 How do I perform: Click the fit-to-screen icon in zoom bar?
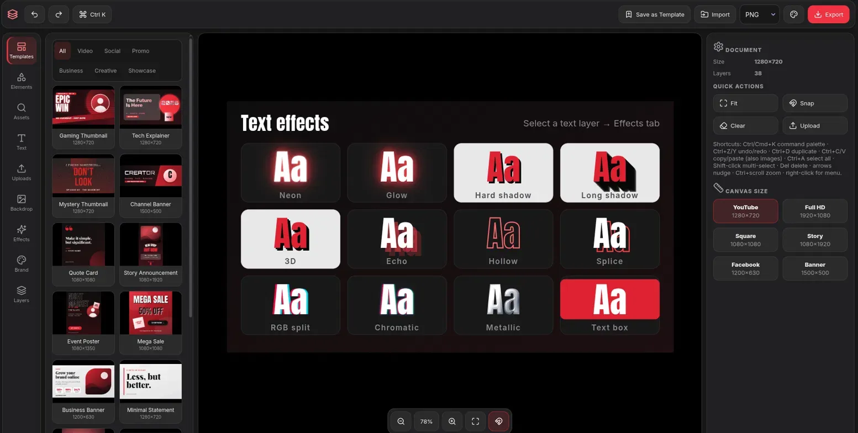(x=475, y=421)
